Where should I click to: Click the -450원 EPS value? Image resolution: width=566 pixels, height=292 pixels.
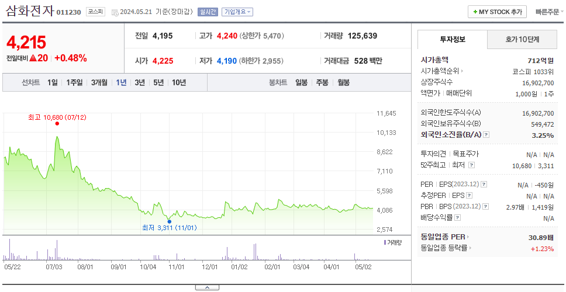(x=544, y=185)
